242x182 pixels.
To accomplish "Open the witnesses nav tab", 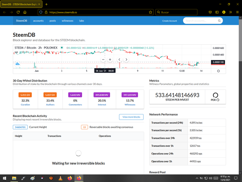I will pos(67,21).
